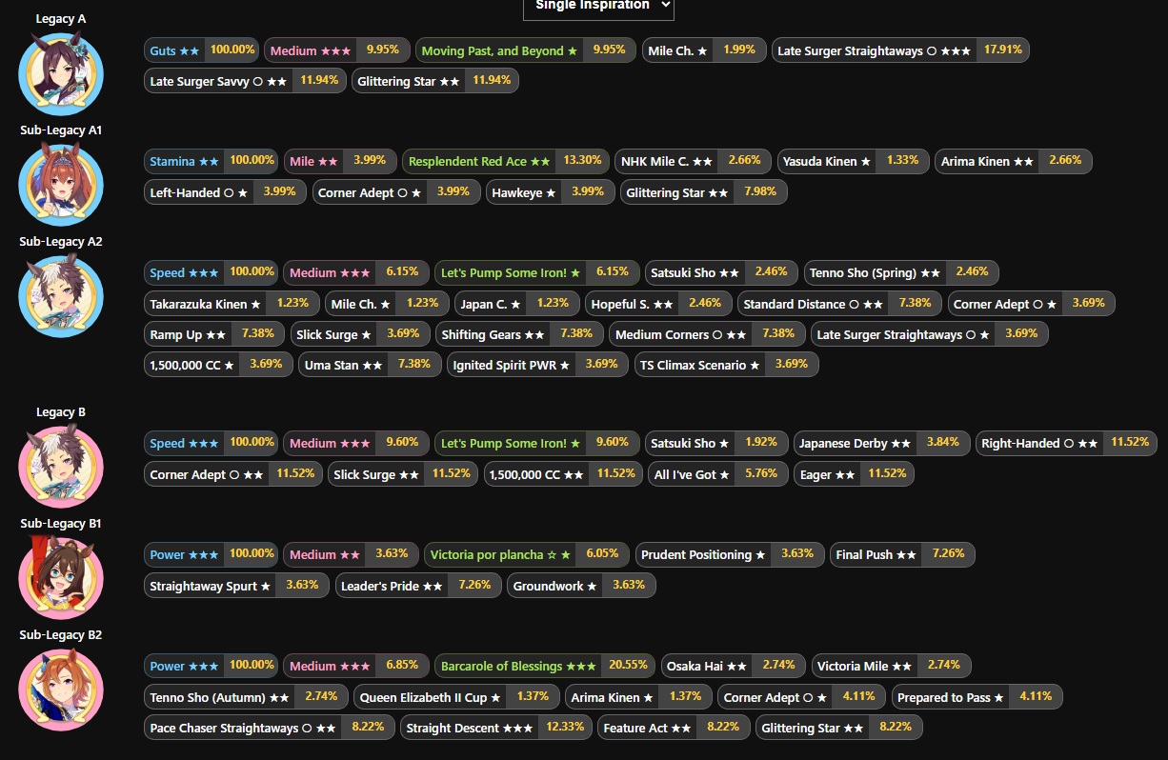Click the Takarazuka Kinen tag

pyautogui.click(x=232, y=303)
